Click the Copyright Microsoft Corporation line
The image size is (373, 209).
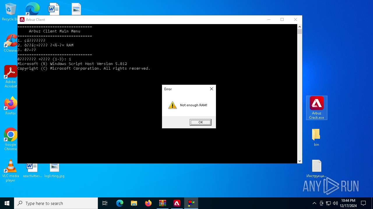click(x=84, y=68)
